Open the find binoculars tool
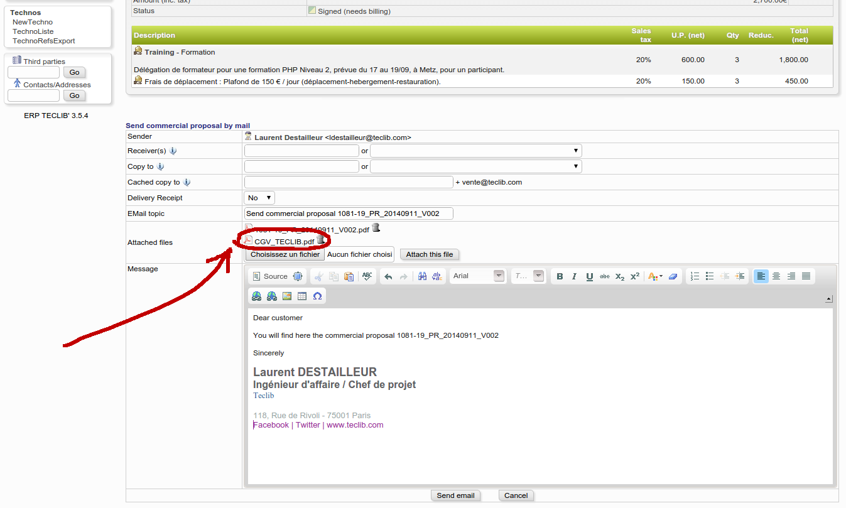This screenshot has width=846, height=508. pos(423,276)
